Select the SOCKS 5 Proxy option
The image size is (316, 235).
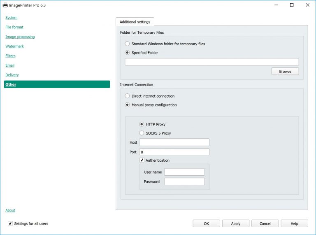[155, 133]
